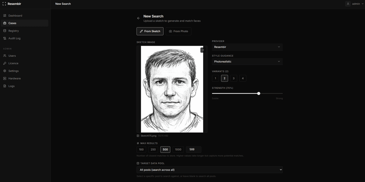Expand the Provider dropdown
This screenshot has width=365, height=182.
coord(247,47)
